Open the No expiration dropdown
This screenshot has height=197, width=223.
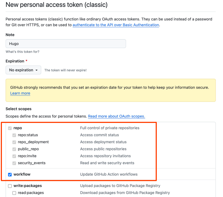coord(23,70)
